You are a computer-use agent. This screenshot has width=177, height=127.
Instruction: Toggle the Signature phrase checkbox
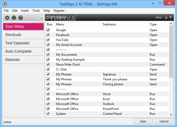48,74
